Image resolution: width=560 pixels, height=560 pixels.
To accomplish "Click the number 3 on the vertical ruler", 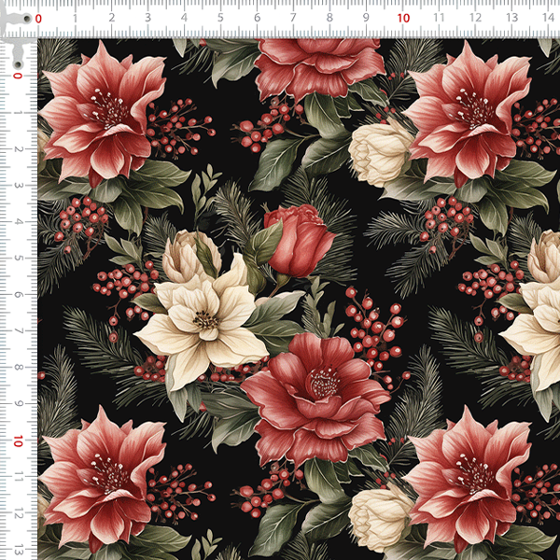I will 19,186.
